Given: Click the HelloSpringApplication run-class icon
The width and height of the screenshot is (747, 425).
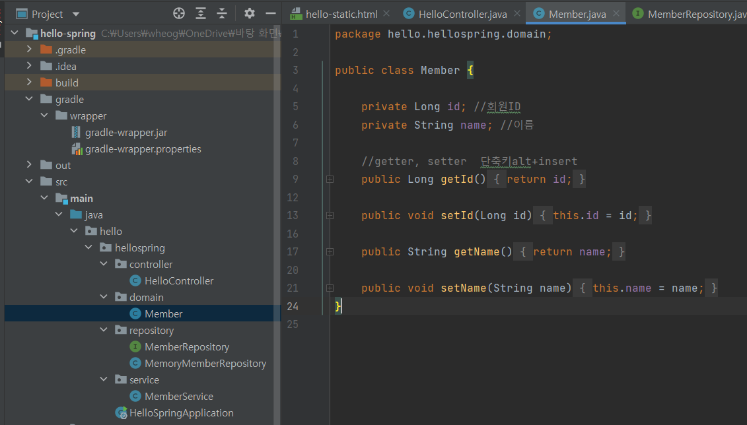Looking at the screenshot, I should (122, 412).
